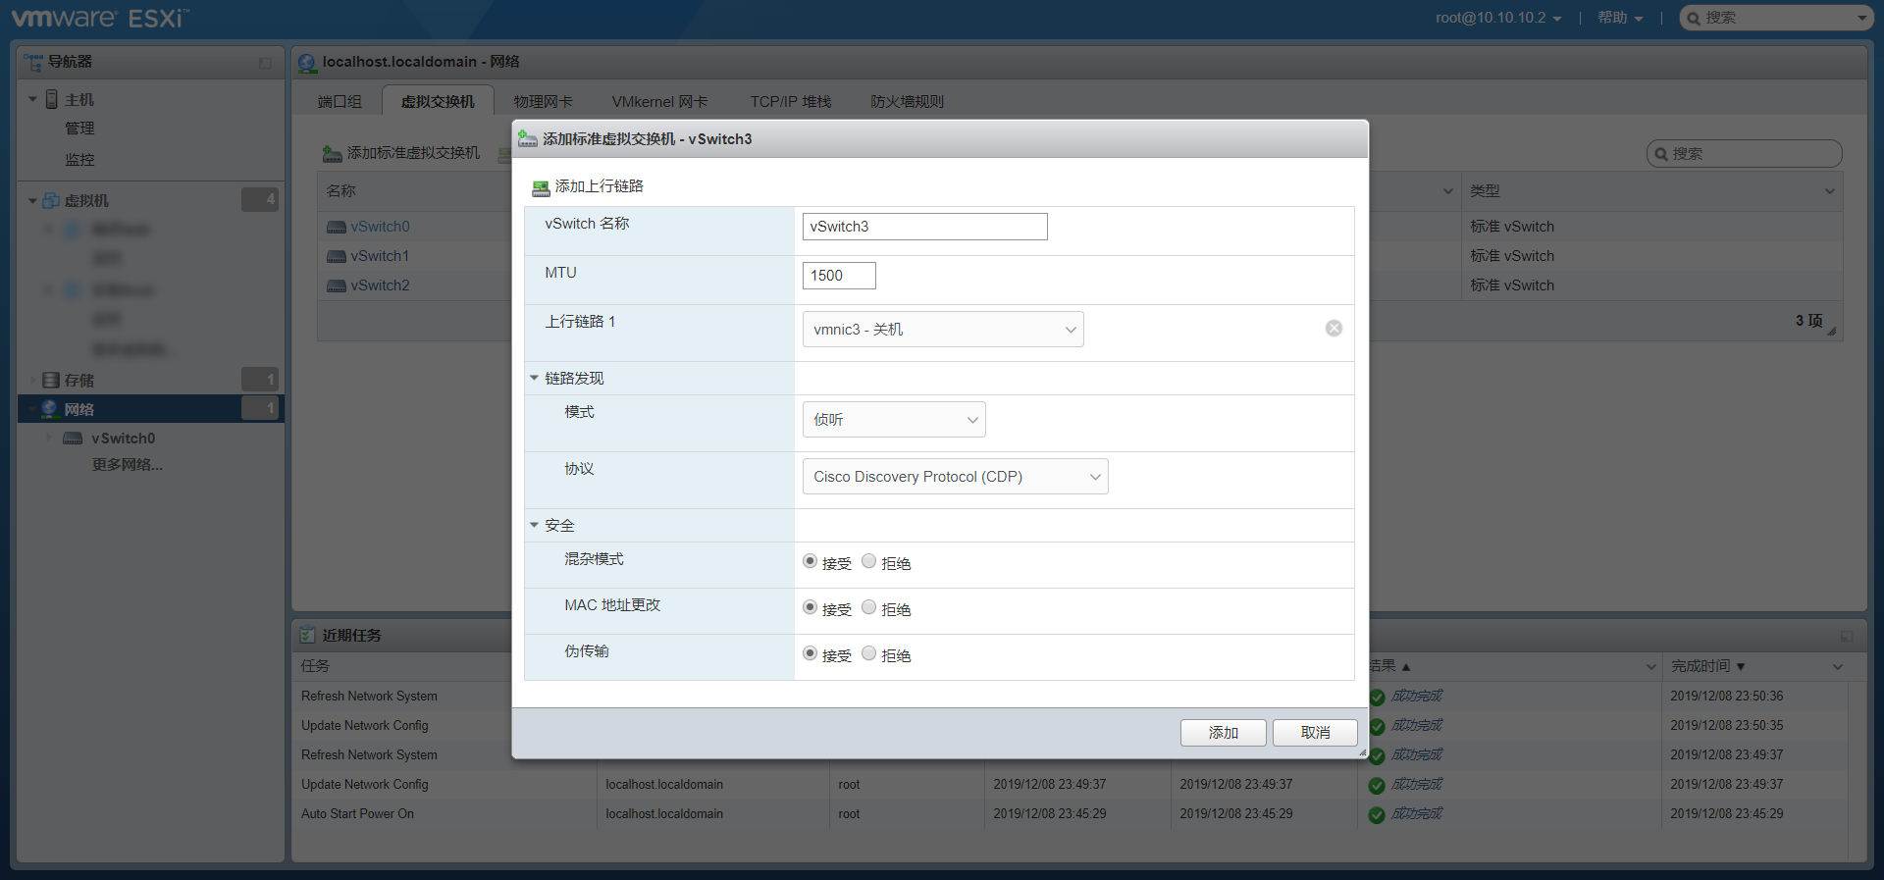Click the dialog title switch icon

(x=528, y=139)
